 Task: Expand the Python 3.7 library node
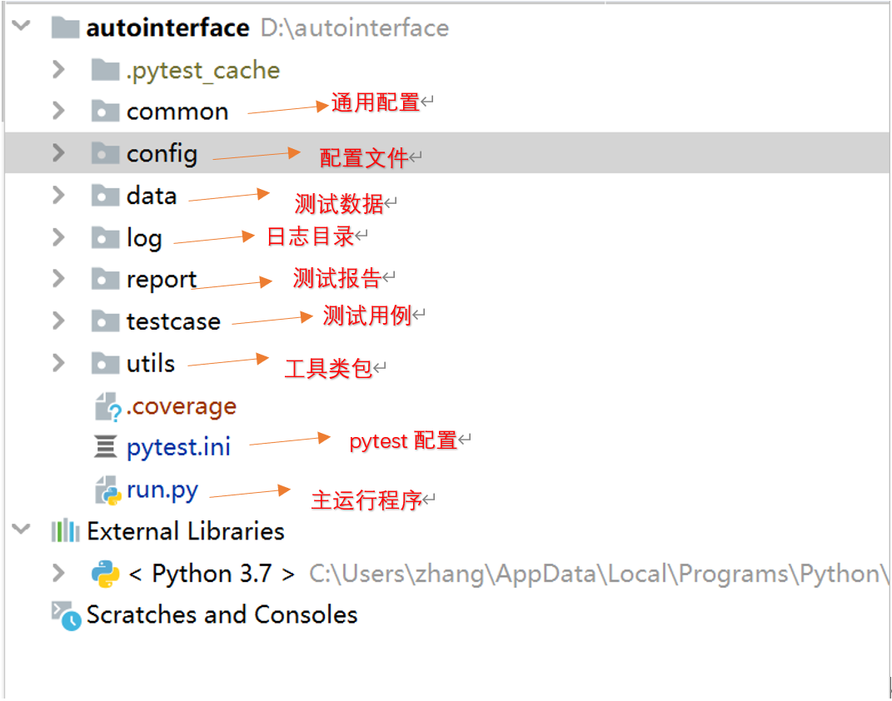57,574
